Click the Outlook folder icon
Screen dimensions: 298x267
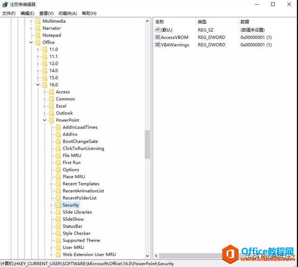pyautogui.click(x=52, y=113)
